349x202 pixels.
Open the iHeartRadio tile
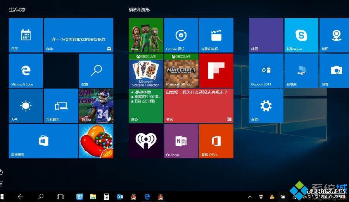(x=146, y=141)
